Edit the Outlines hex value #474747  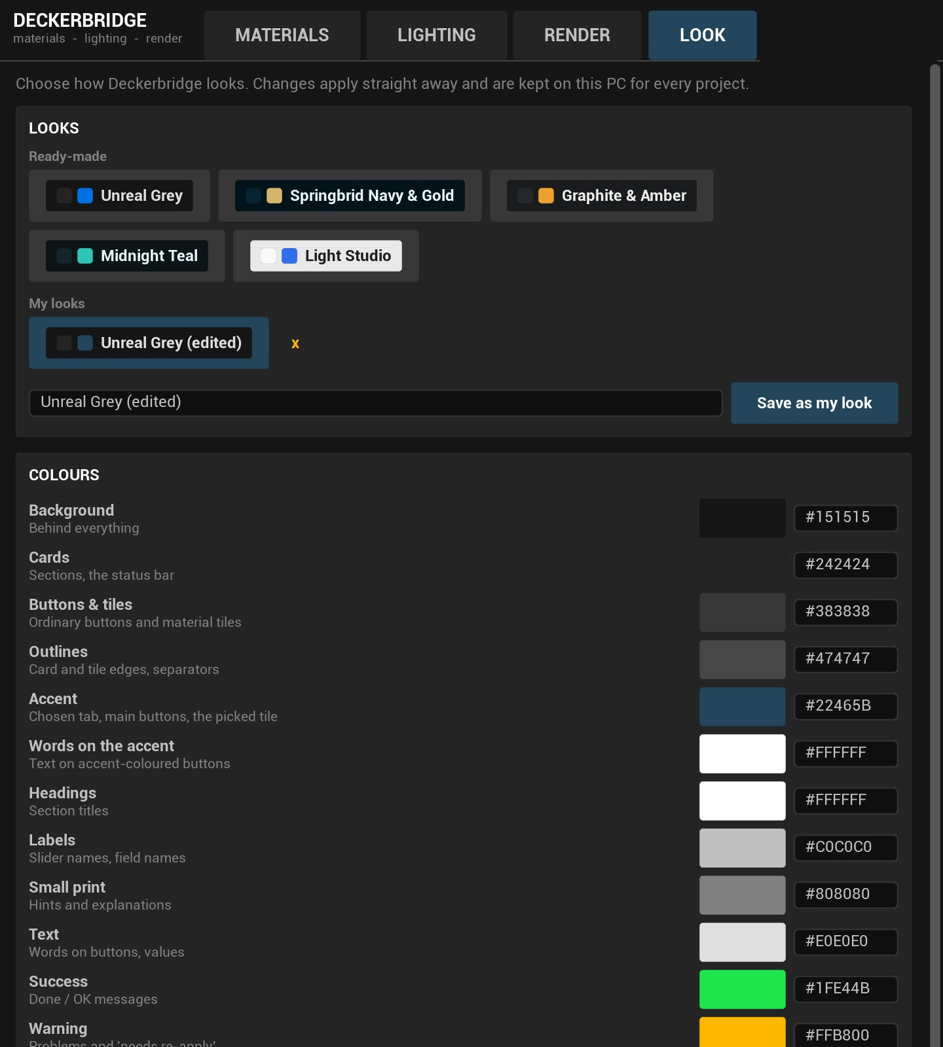[x=845, y=659]
